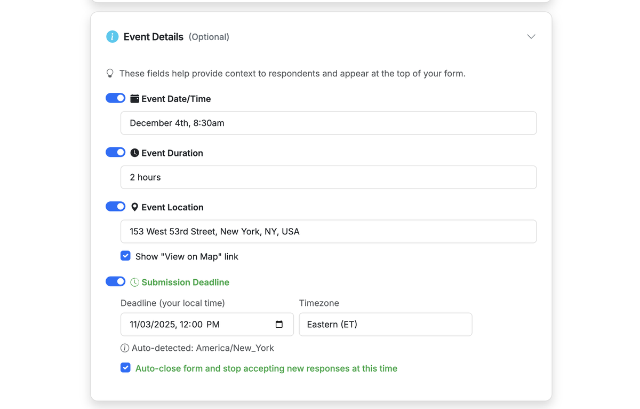The height and width of the screenshot is (409, 640).
Task: Click the lightbulb tip icon
Action: click(x=110, y=73)
